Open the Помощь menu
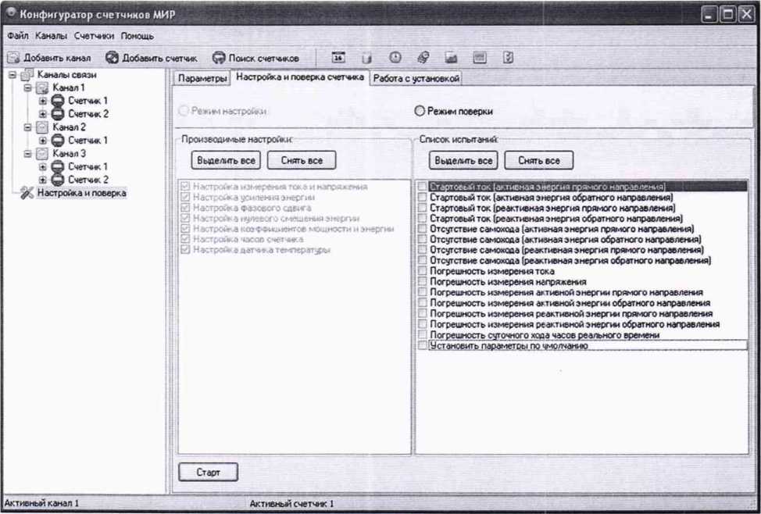 point(138,37)
